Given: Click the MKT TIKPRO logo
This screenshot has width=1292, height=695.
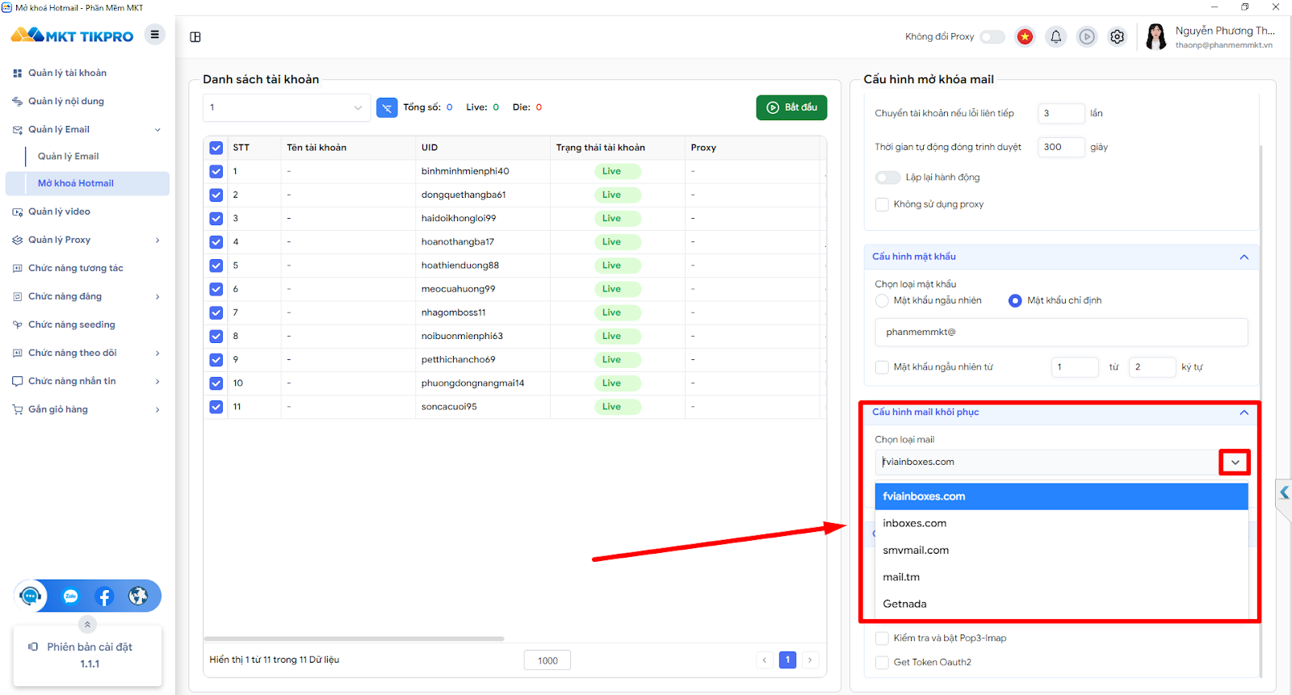Looking at the screenshot, I should tap(72, 36).
